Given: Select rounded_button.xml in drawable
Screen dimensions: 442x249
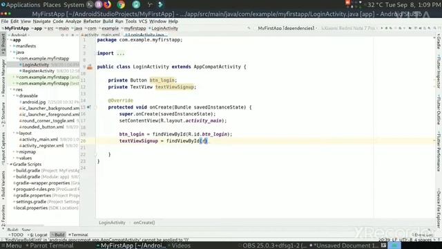Looking at the screenshot, I should pyautogui.click(x=43, y=127).
